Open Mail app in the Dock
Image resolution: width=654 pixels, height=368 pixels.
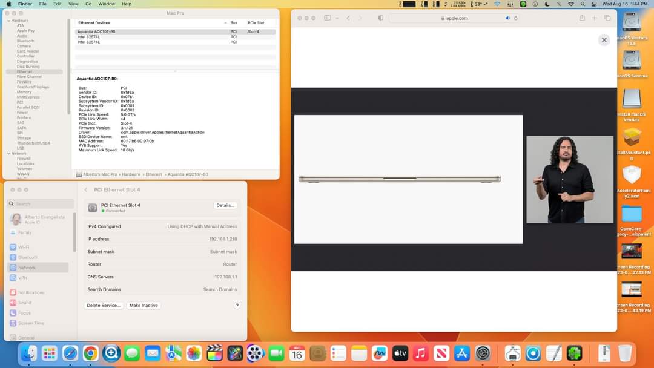click(152, 354)
